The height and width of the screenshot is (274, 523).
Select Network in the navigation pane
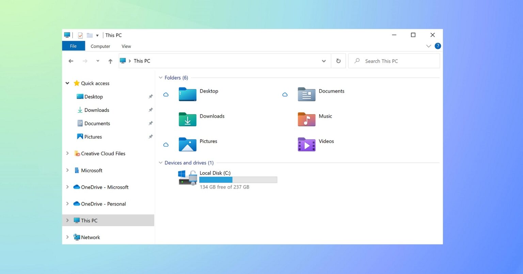(91, 237)
